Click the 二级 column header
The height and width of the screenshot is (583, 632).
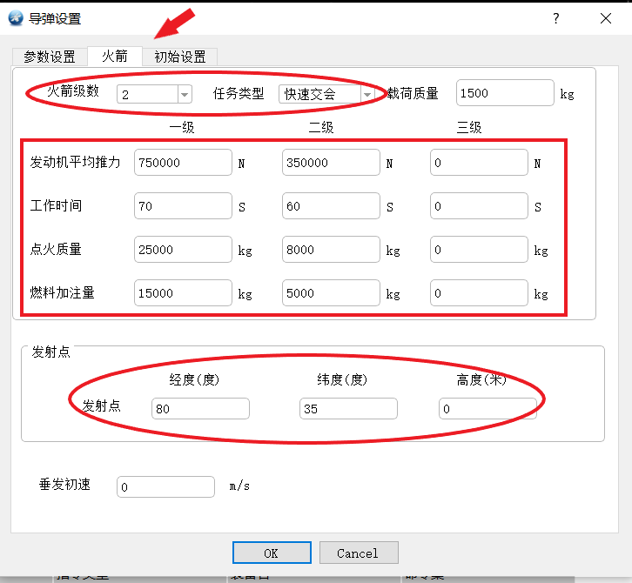321,127
